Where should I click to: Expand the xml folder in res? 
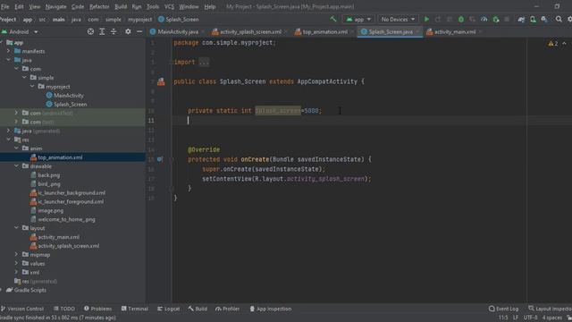[17, 272]
